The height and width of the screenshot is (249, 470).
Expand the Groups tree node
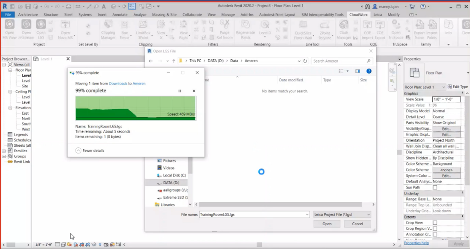coord(4,156)
